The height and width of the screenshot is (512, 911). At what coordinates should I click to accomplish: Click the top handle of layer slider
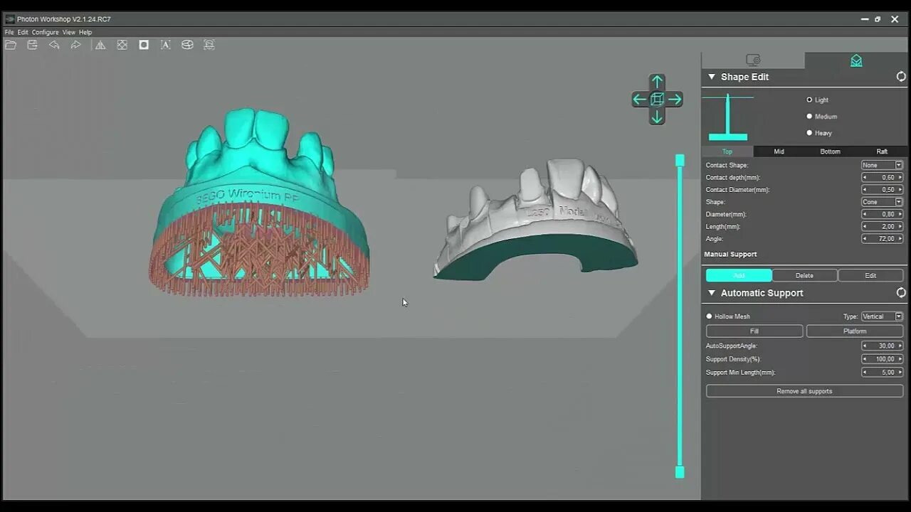click(680, 161)
